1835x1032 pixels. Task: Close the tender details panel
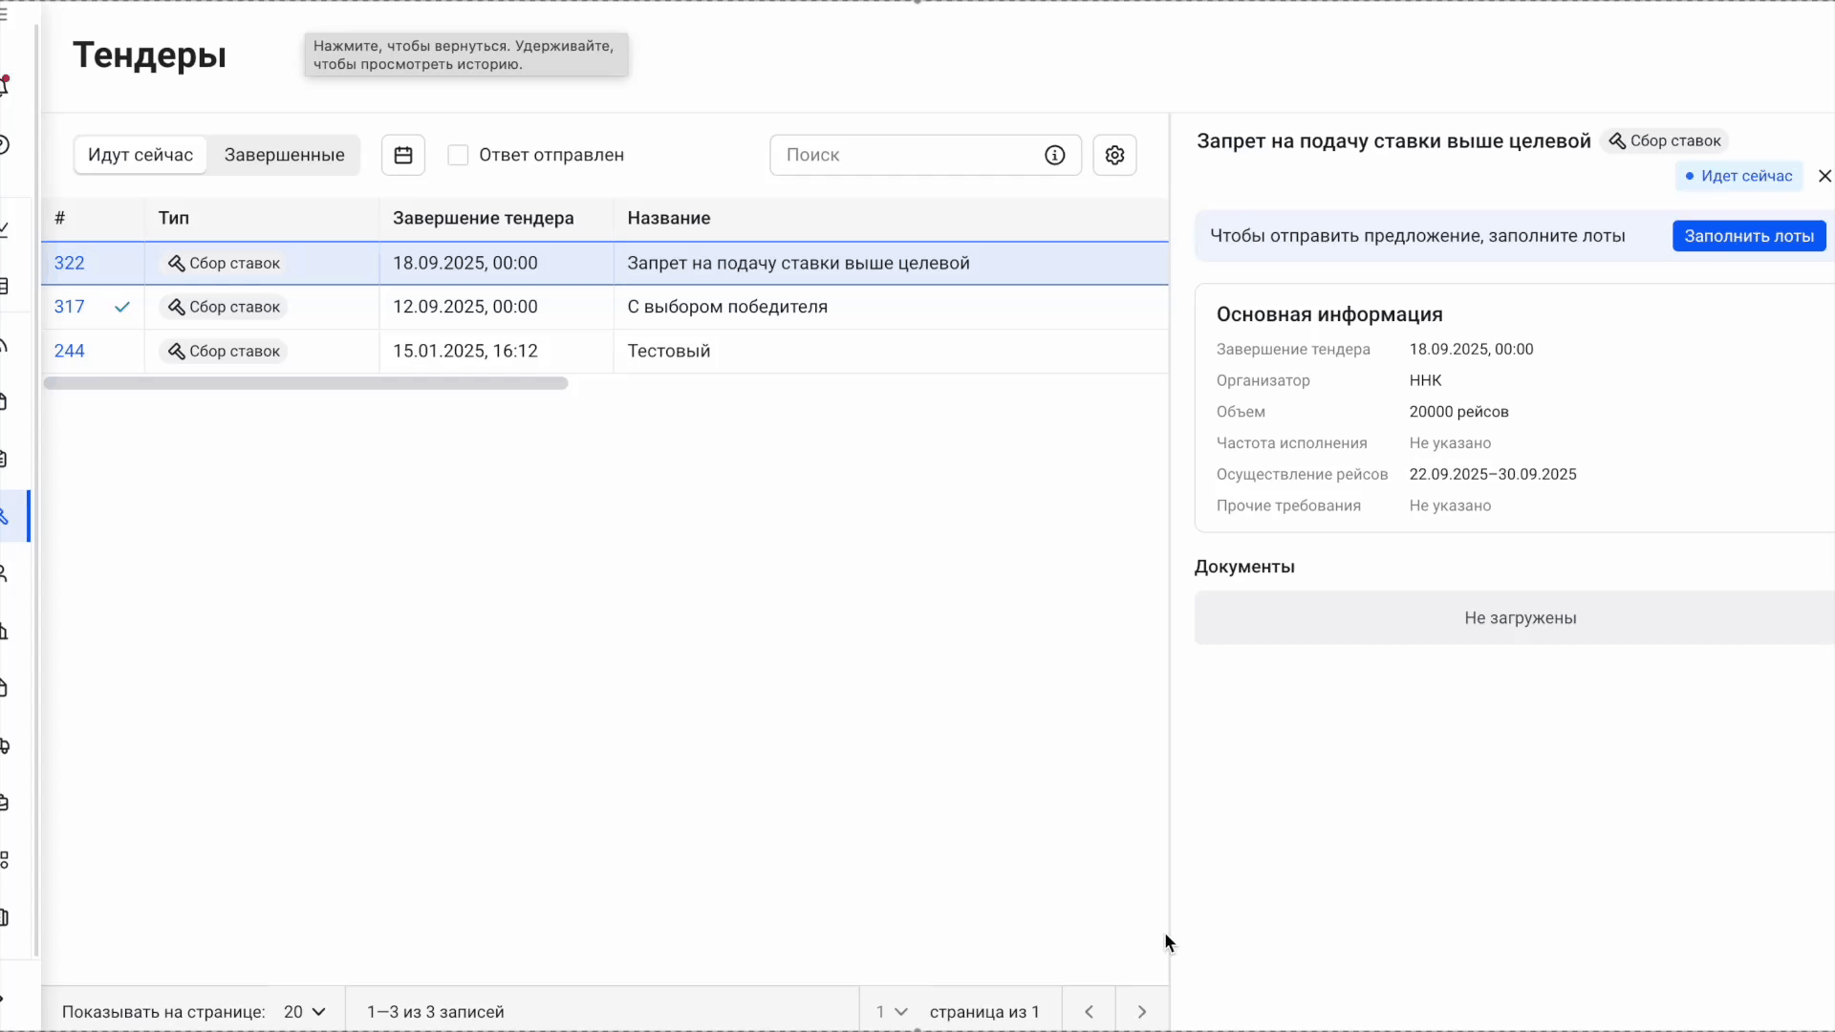coord(1824,176)
